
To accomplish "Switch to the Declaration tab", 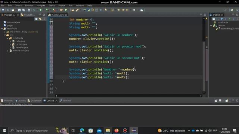I will pos(34,100).
